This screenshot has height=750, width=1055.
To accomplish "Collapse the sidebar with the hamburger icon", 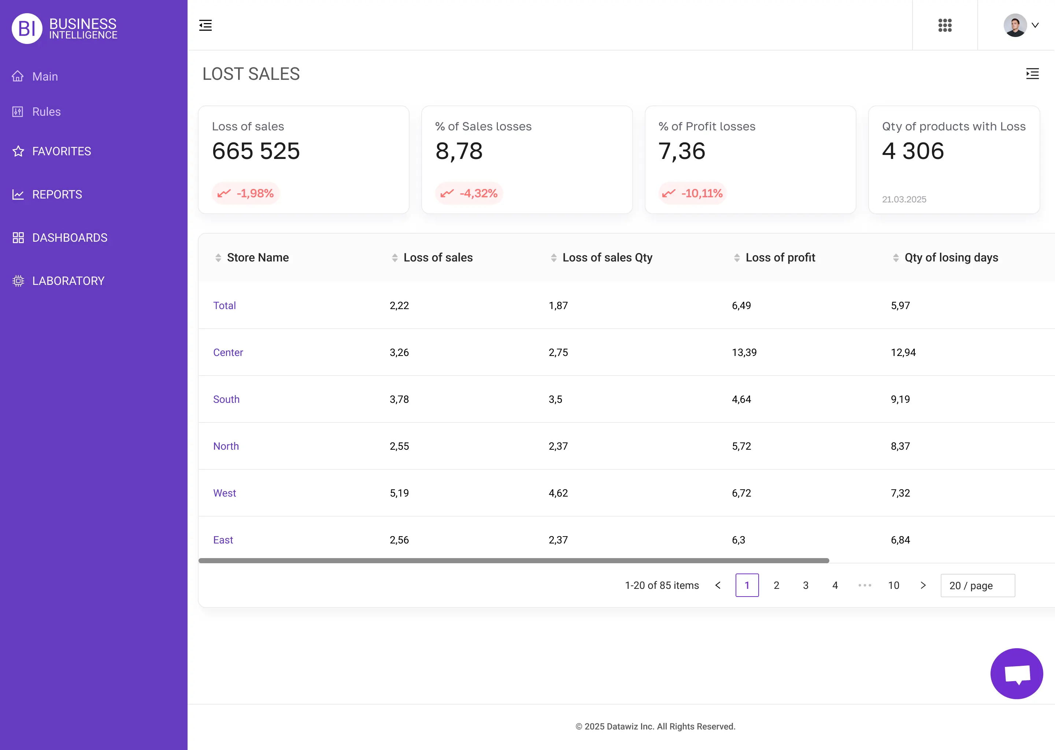I will [x=205, y=25].
